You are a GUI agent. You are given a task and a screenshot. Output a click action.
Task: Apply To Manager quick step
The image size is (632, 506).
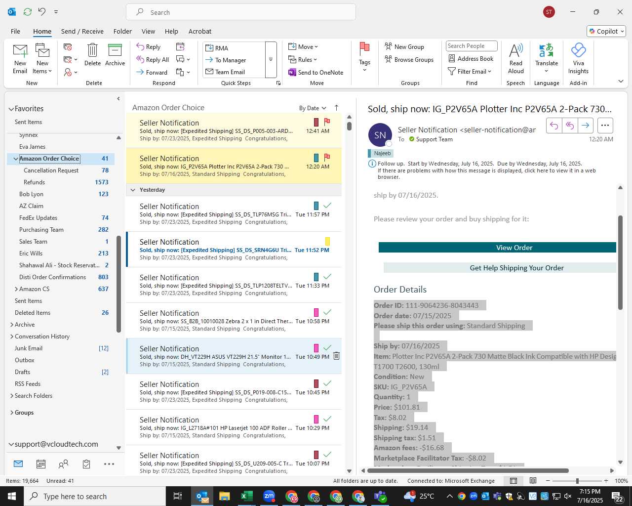pos(235,60)
